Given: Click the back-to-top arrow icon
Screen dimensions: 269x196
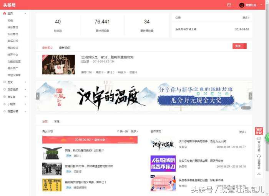Looking at the screenshot, I should click(x=259, y=174).
